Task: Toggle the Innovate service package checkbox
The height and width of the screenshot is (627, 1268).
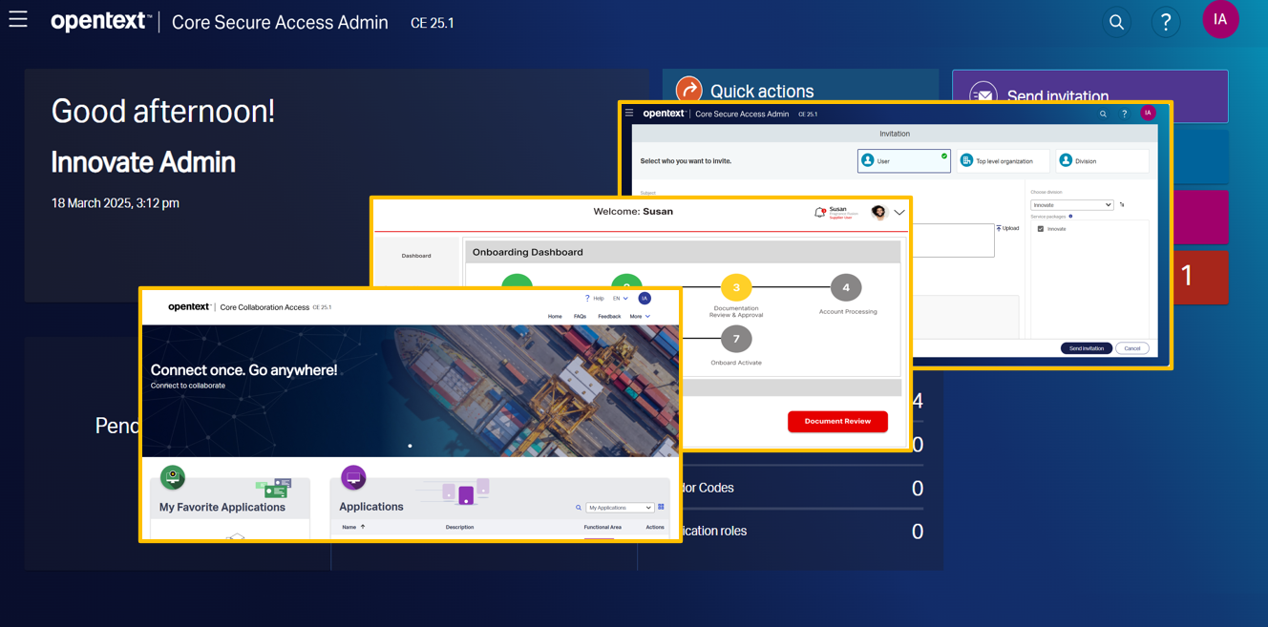Action: tap(1041, 229)
